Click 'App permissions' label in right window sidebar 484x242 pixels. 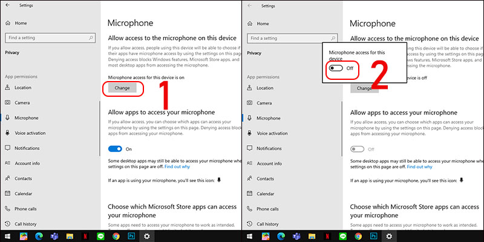click(x=263, y=77)
